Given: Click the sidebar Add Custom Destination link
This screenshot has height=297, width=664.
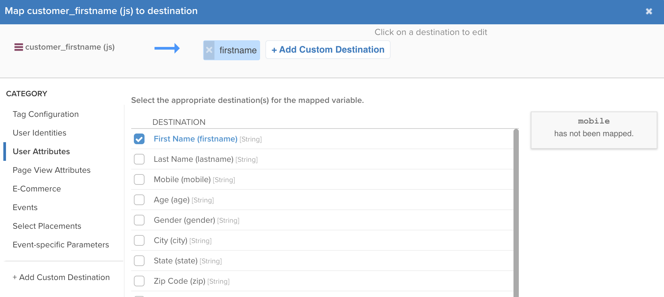Looking at the screenshot, I should (61, 277).
